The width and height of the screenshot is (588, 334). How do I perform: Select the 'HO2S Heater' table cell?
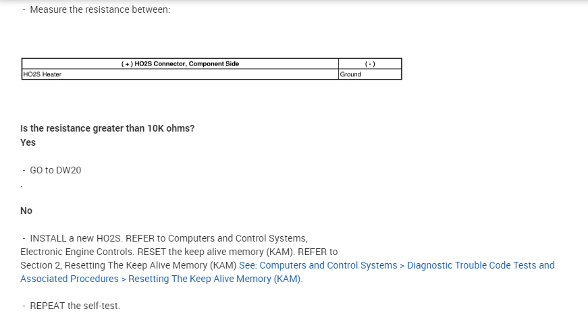[x=42, y=74]
